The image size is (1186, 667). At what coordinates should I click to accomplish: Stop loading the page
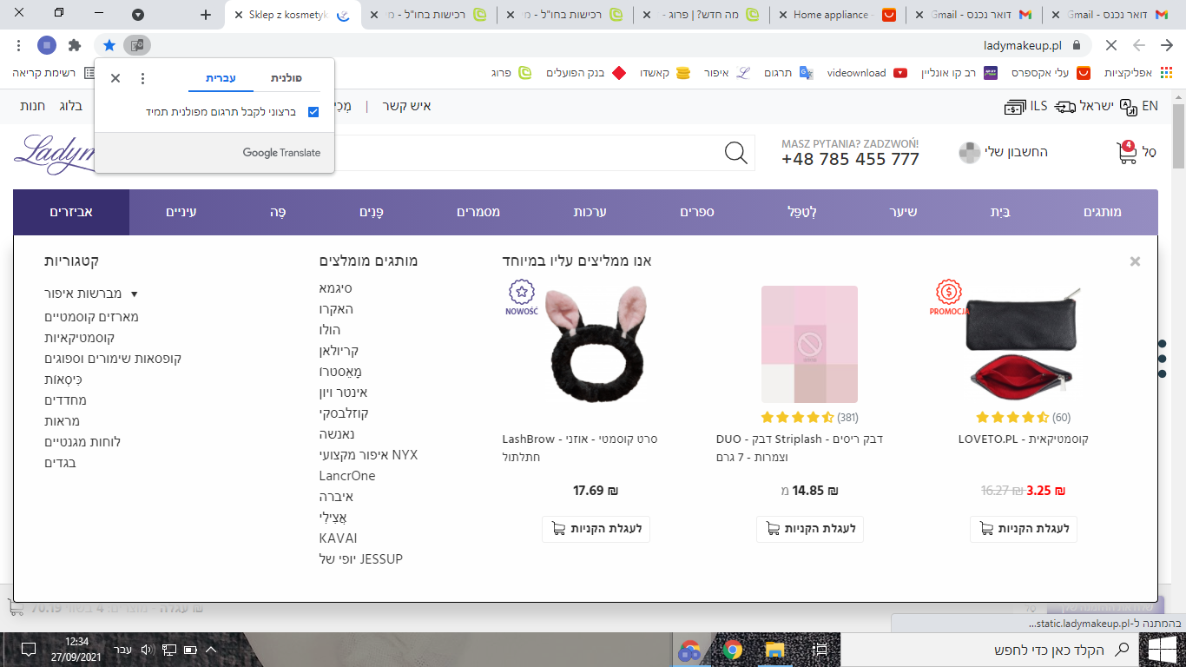coord(1110,45)
